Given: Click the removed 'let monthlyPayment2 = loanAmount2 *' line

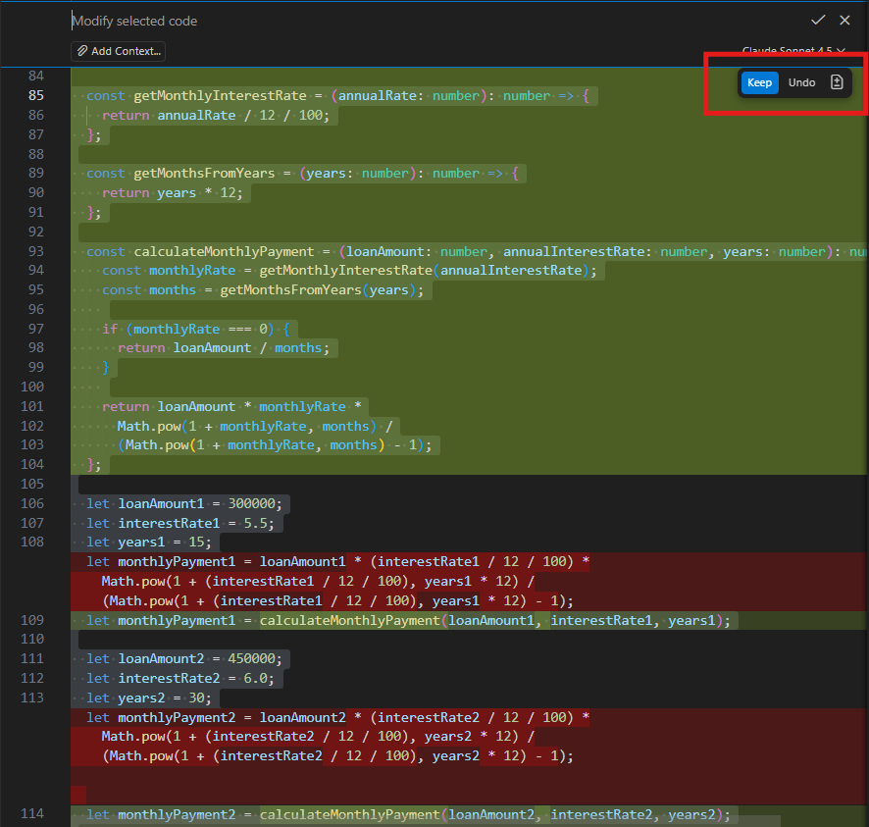Looking at the screenshot, I should coord(337,718).
